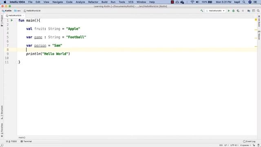261x147 pixels.
Task: Click the main() breadcrumb below the editor
Action: pyautogui.click(x=22, y=138)
